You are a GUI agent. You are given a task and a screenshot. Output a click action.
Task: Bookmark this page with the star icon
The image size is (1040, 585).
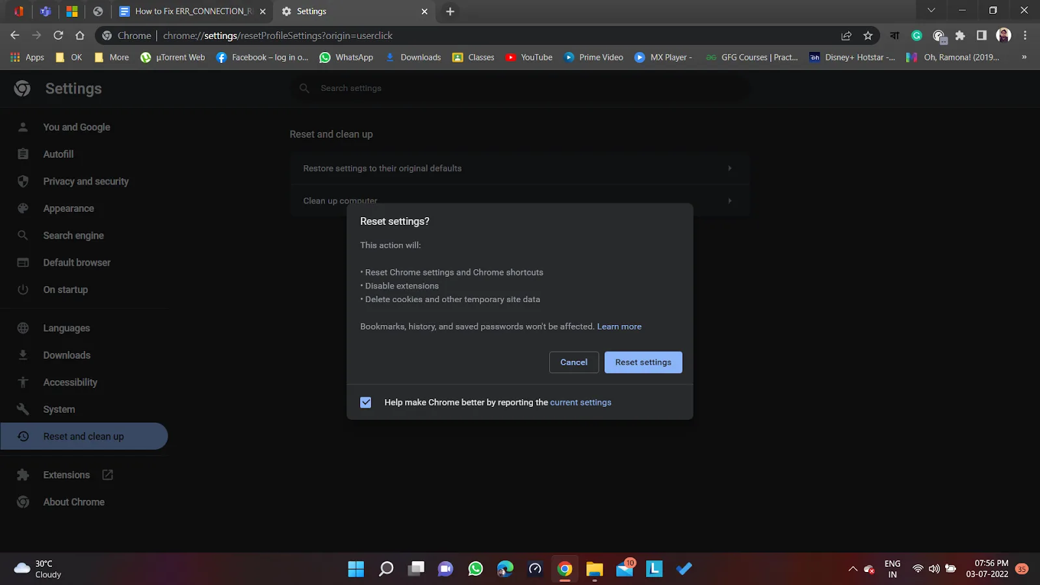pyautogui.click(x=868, y=36)
